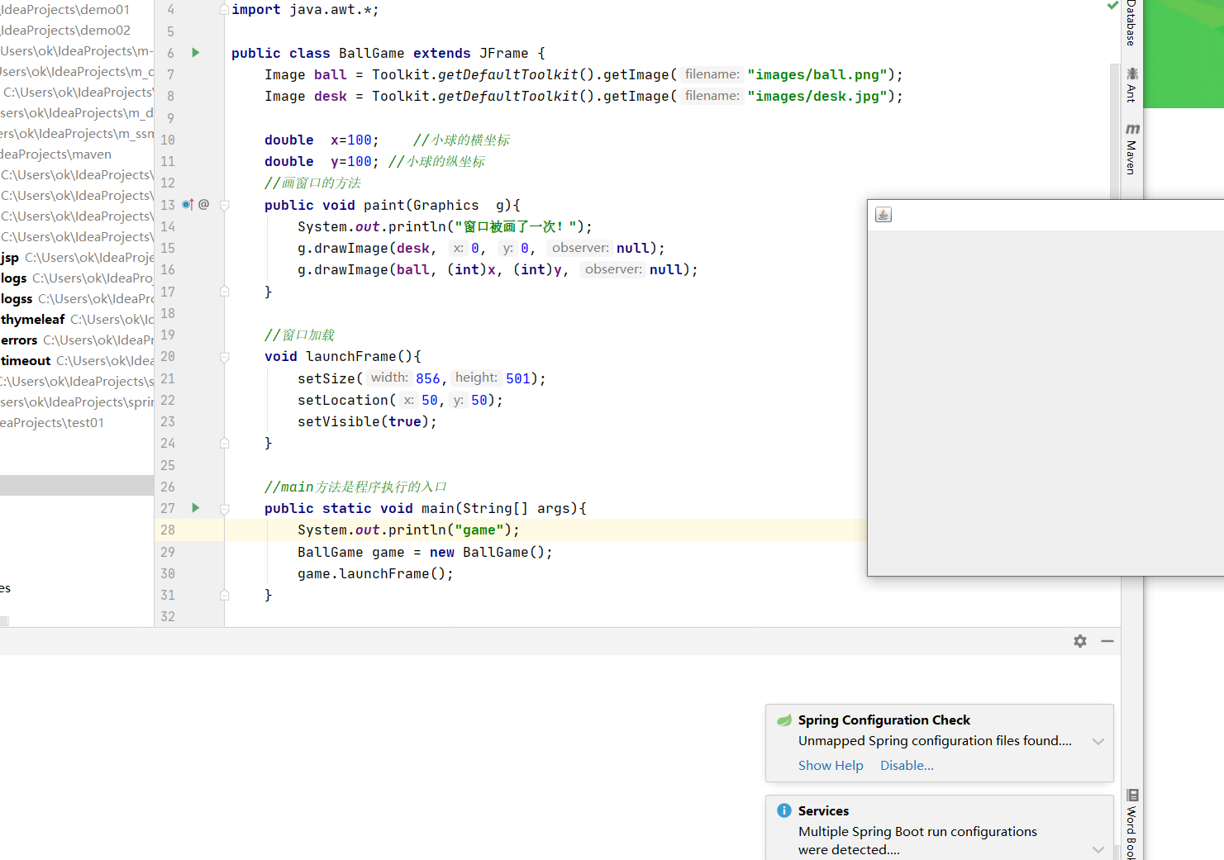Click double x=100 declaration
Screen dimensions: 1224x860
tap(321, 140)
